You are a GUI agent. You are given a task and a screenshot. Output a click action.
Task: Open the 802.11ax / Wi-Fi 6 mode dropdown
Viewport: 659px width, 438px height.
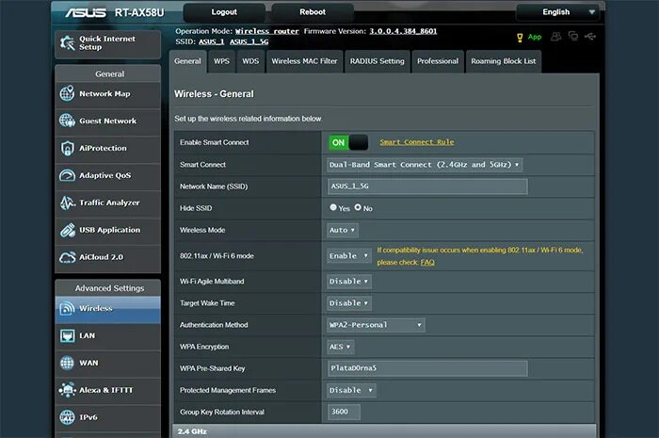(349, 256)
